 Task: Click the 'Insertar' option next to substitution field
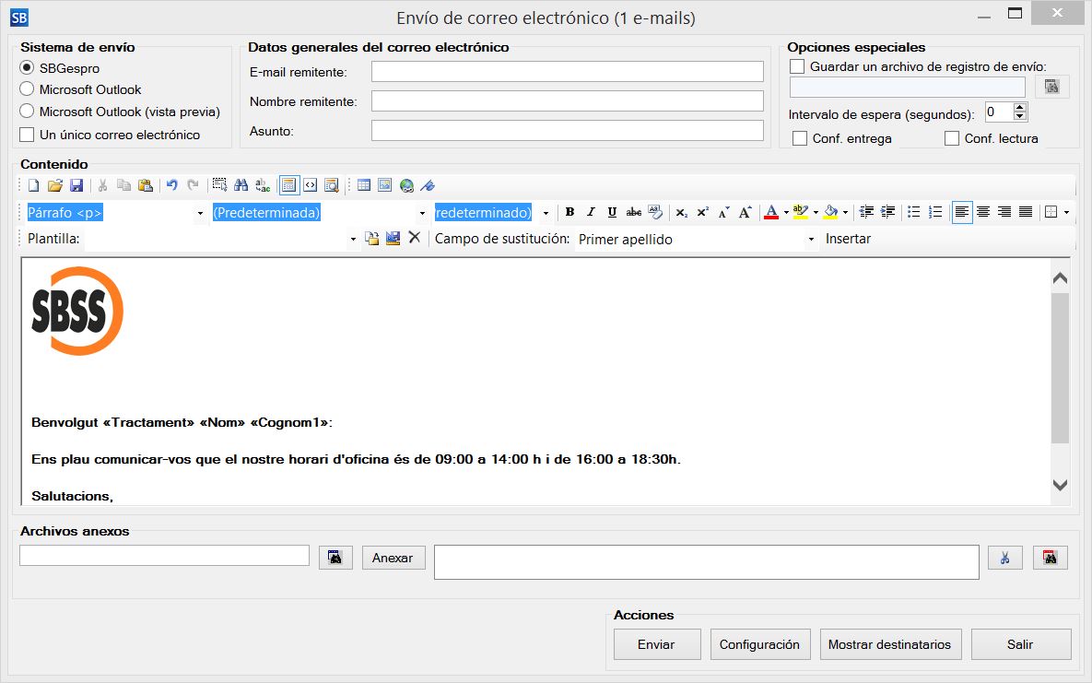(847, 239)
